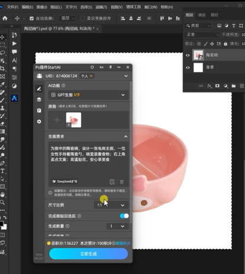Select the Eraser tool
This screenshot has width=245, height=274.
[x=2, y=124]
